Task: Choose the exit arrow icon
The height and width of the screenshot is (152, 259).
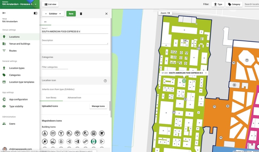Action: [x=102, y=142]
